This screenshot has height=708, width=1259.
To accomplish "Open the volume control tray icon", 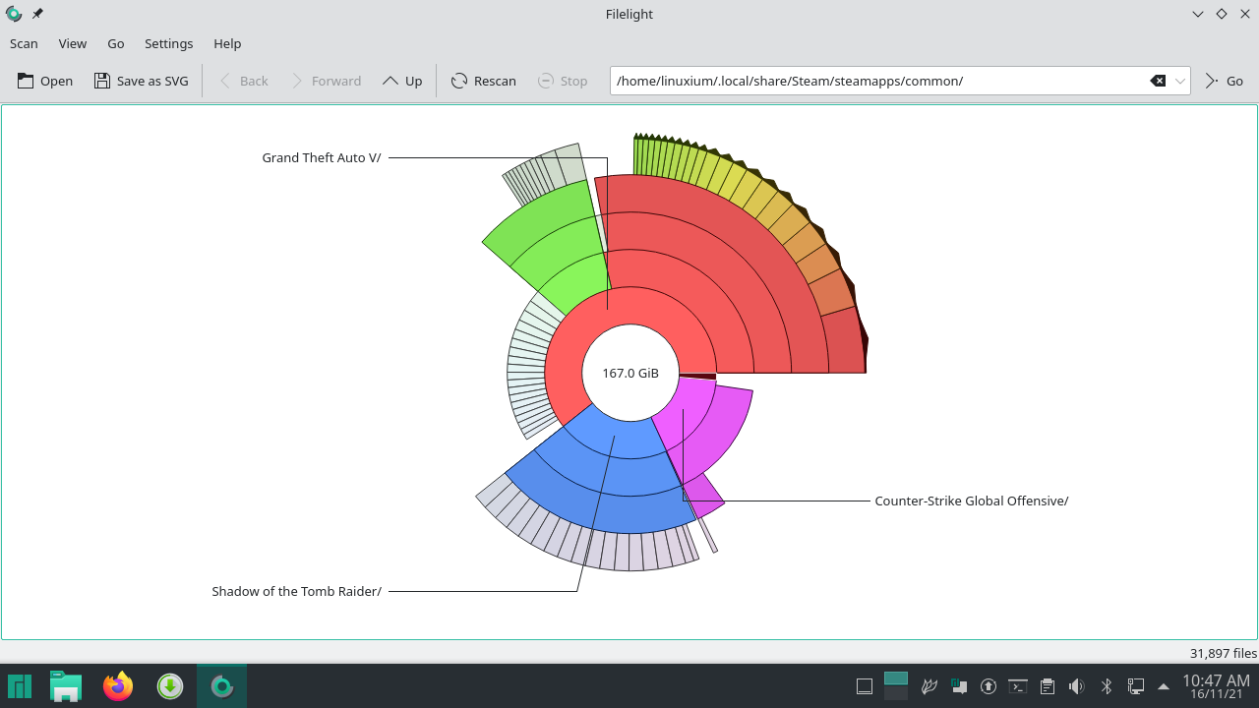I will point(1077,686).
